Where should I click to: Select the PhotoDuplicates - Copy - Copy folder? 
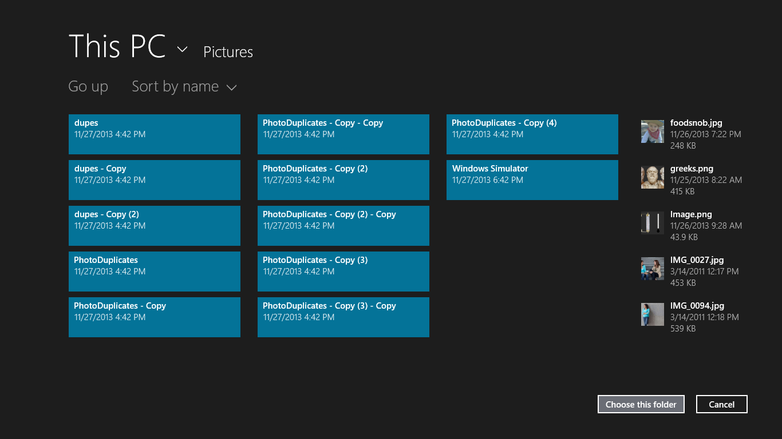point(343,134)
